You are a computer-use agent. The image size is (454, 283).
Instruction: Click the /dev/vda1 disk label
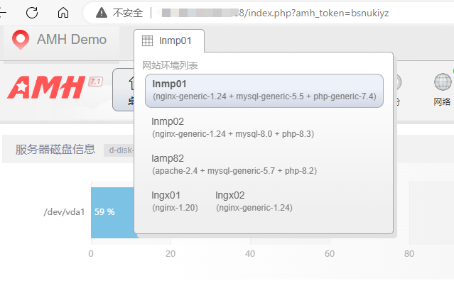click(64, 212)
